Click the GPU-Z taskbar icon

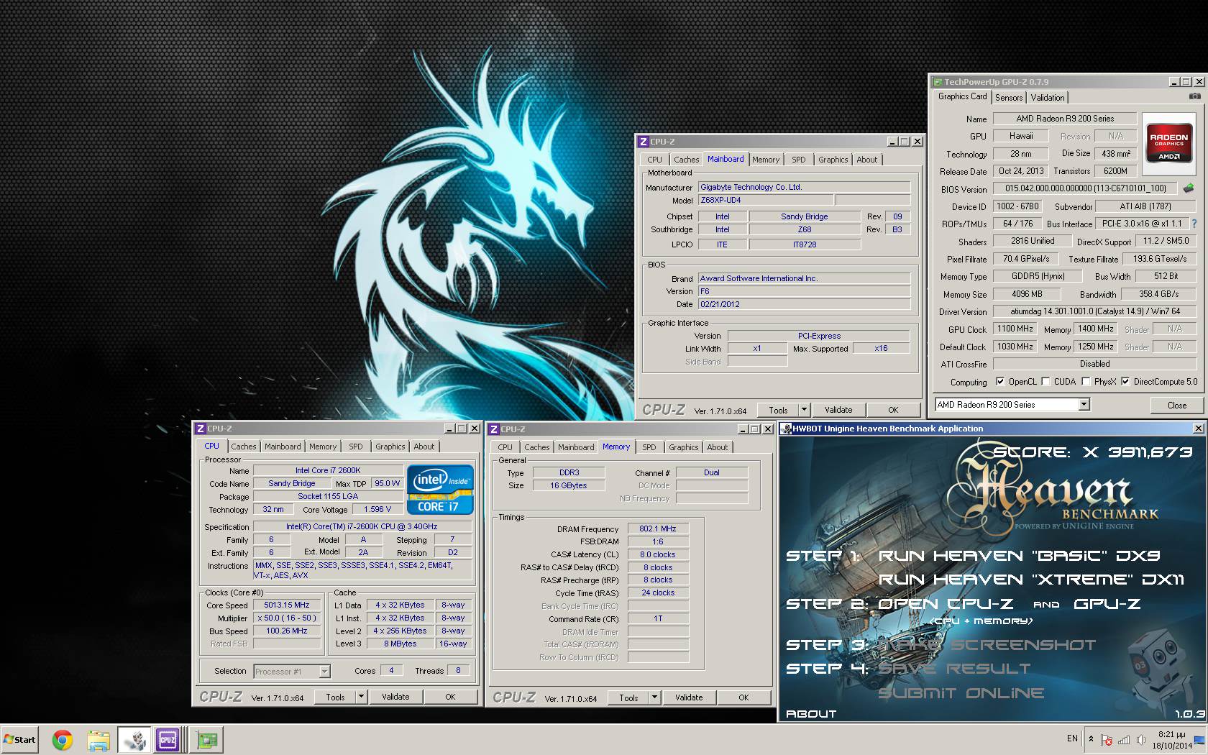pyautogui.click(x=207, y=739)
